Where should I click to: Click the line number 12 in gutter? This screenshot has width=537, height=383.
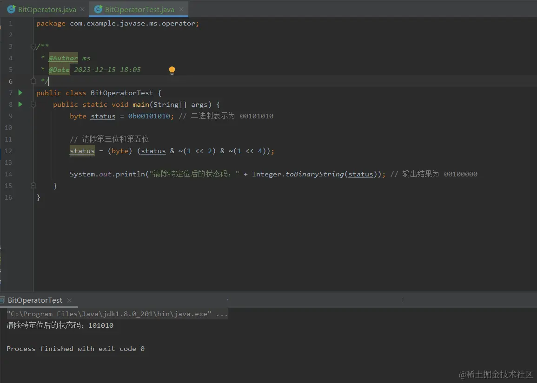pyautogui.click(x=8, y=151)
